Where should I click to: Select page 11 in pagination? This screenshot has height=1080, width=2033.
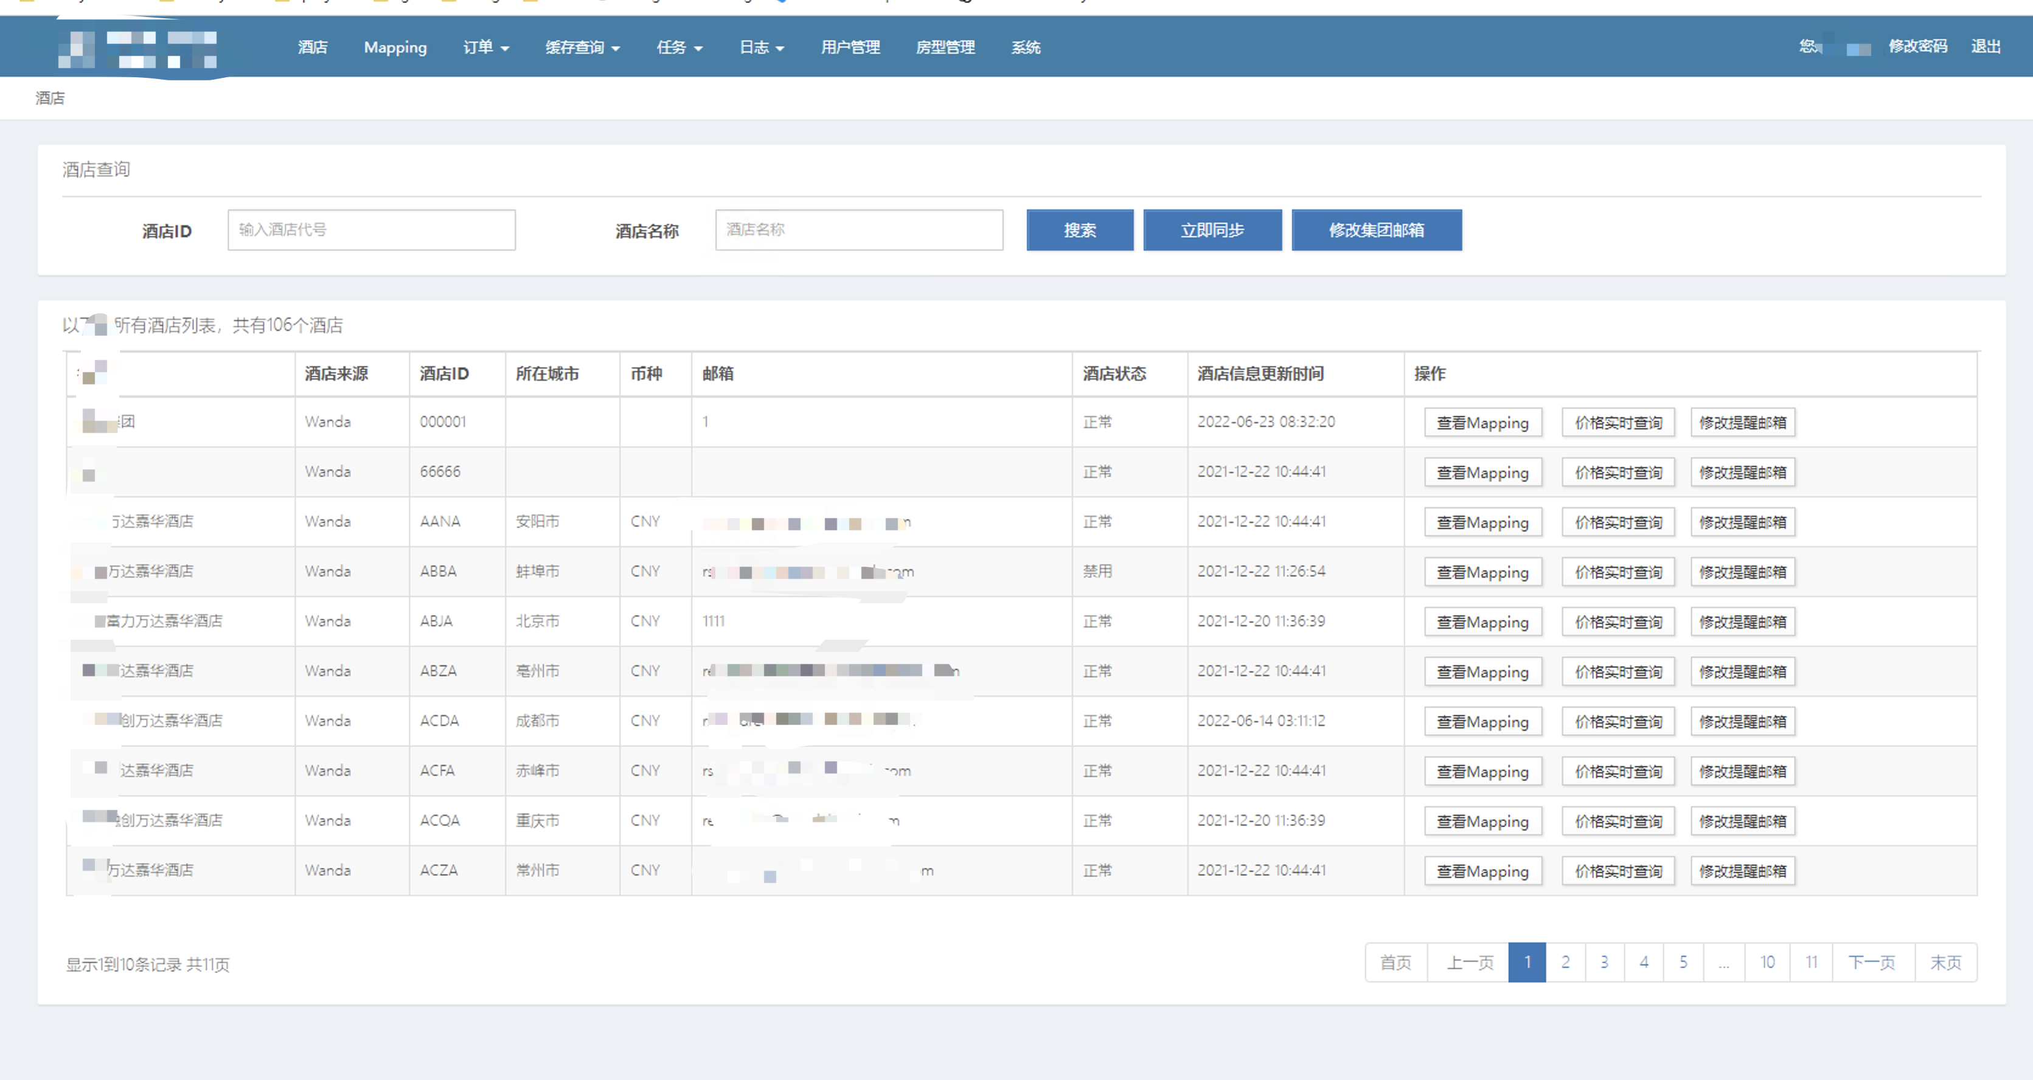pos(1811,961)
